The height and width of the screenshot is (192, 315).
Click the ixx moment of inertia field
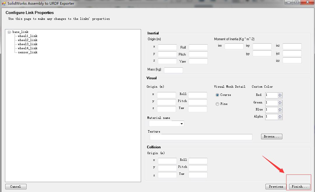(234, 46)
